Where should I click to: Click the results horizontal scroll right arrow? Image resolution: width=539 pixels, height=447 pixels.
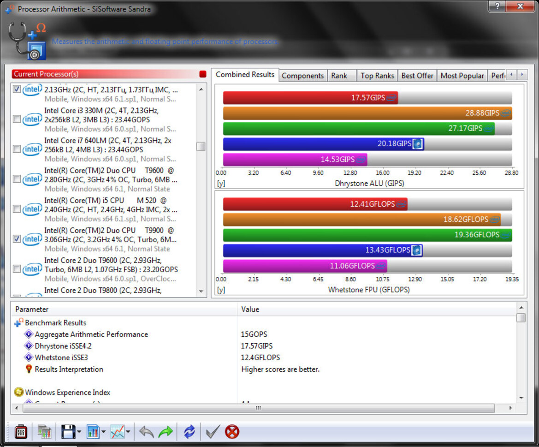pyautogui.click(x=510, y=408)
